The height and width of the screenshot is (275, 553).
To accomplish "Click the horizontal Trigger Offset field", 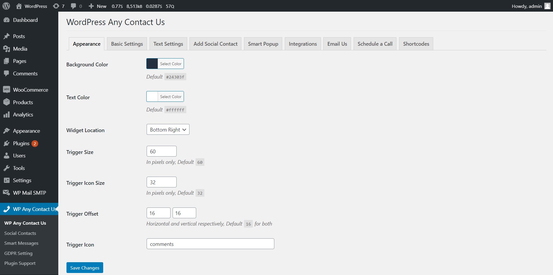I will (158, 213).
